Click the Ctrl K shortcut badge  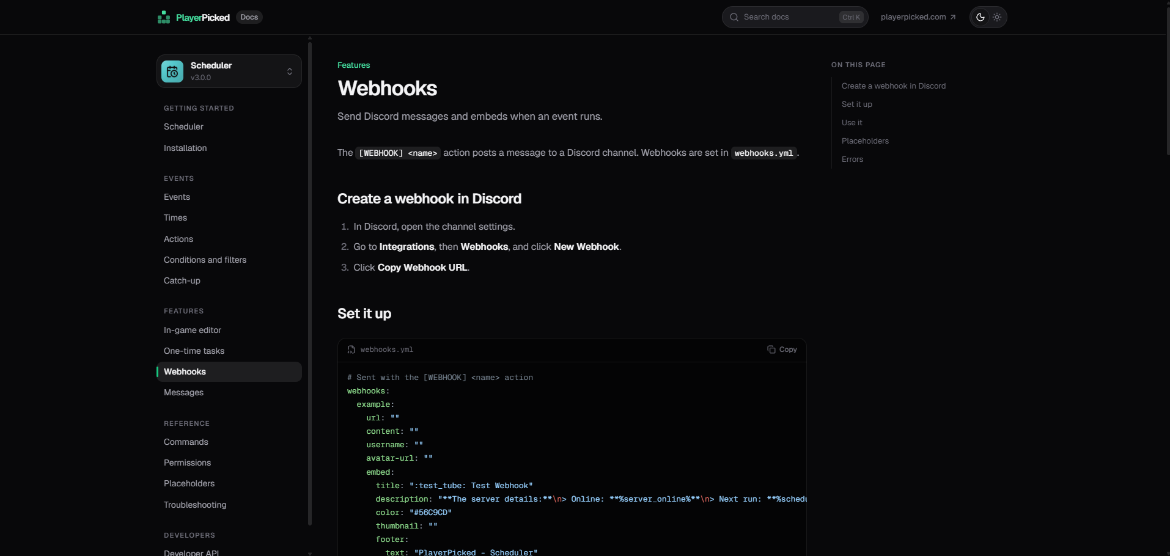(851, 17)
